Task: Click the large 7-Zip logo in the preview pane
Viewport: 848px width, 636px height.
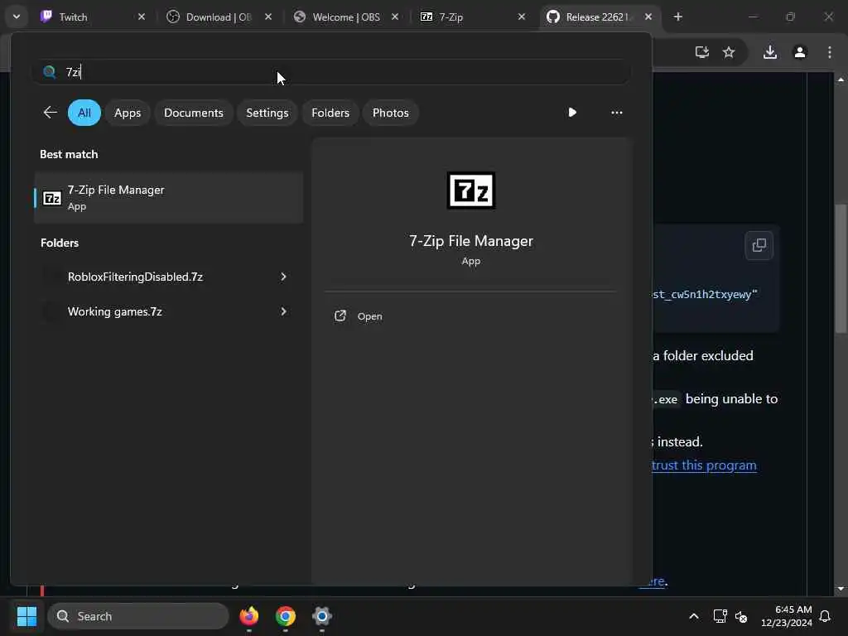Action: pos(470,190)
